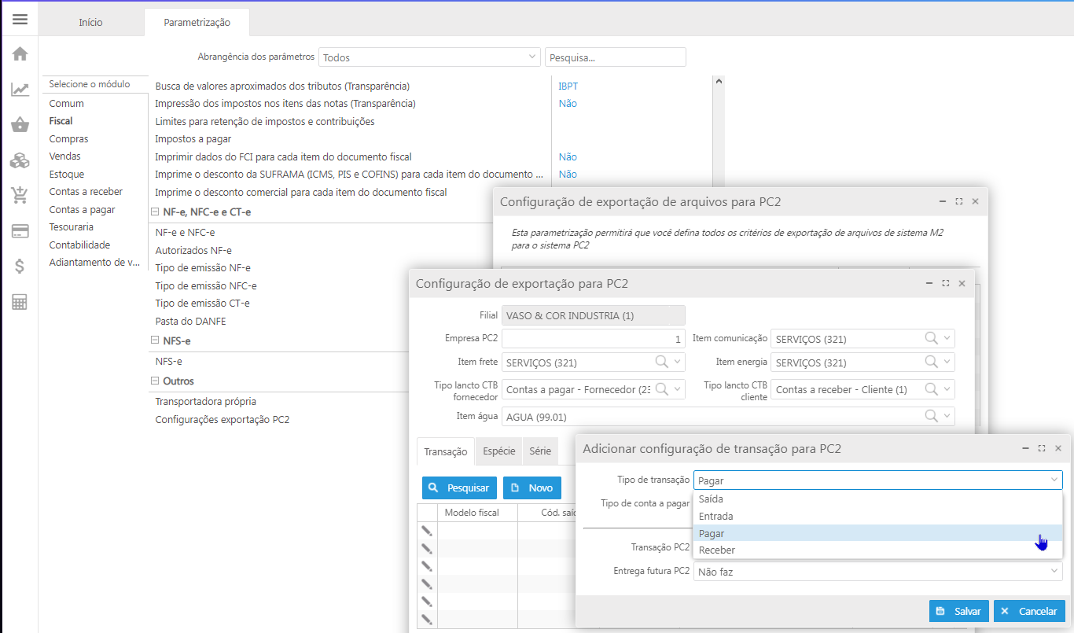Collapse the NF-e, NFC-e e CT-e section
1074x633 pixels.
(x=155, y=212)
